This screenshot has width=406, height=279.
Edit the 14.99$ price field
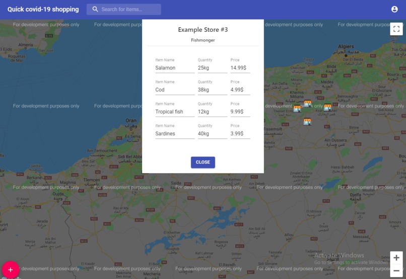click(x=240, y=68)
